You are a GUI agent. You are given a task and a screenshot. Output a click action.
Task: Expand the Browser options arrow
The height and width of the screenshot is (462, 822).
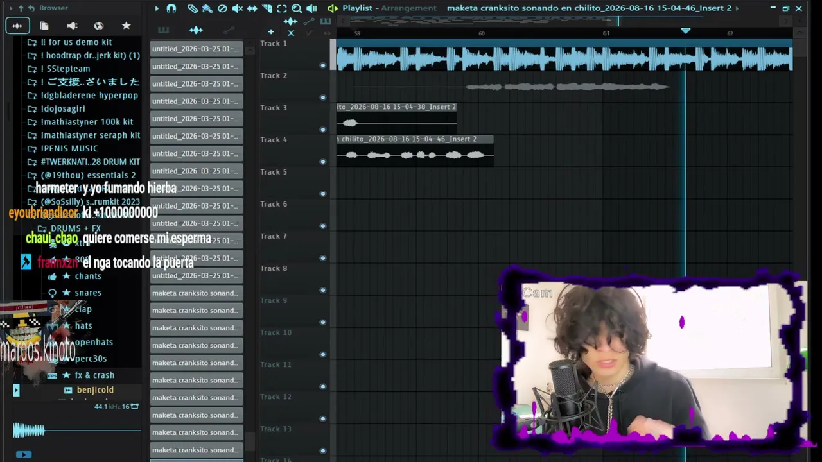click(11, 8)
